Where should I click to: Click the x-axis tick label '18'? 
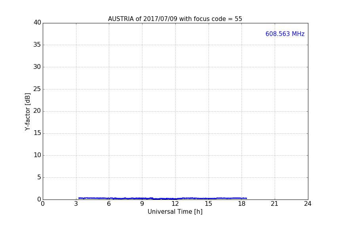241,204
